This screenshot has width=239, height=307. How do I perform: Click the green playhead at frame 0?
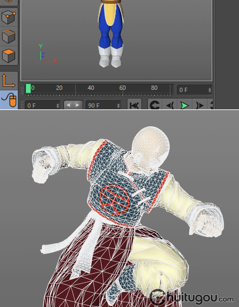coord(28,89)
